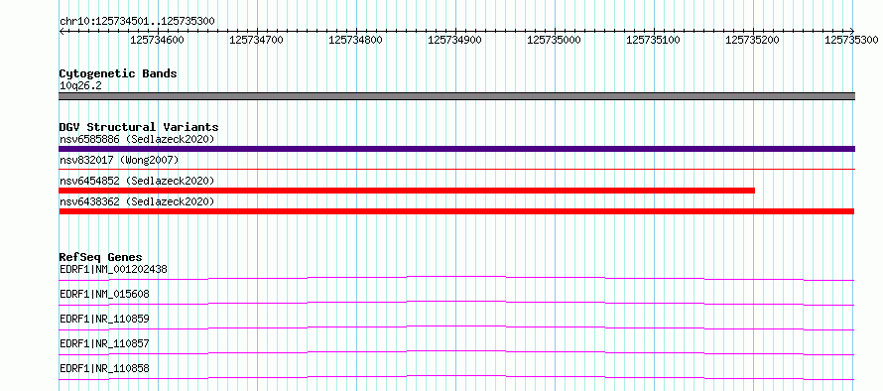Select the EDRF1|NR_110859 transcript label

[x=104, y=319]
